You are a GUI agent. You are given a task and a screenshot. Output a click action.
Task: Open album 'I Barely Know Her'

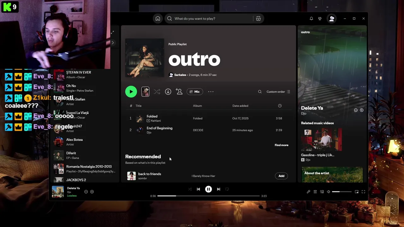coord(203,176)
